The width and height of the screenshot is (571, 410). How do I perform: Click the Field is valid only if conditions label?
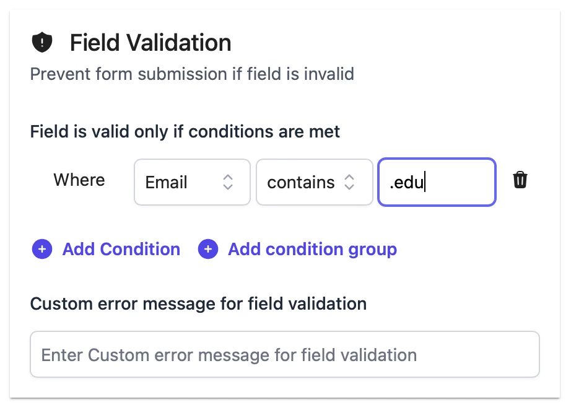click(x=185, y=131)
